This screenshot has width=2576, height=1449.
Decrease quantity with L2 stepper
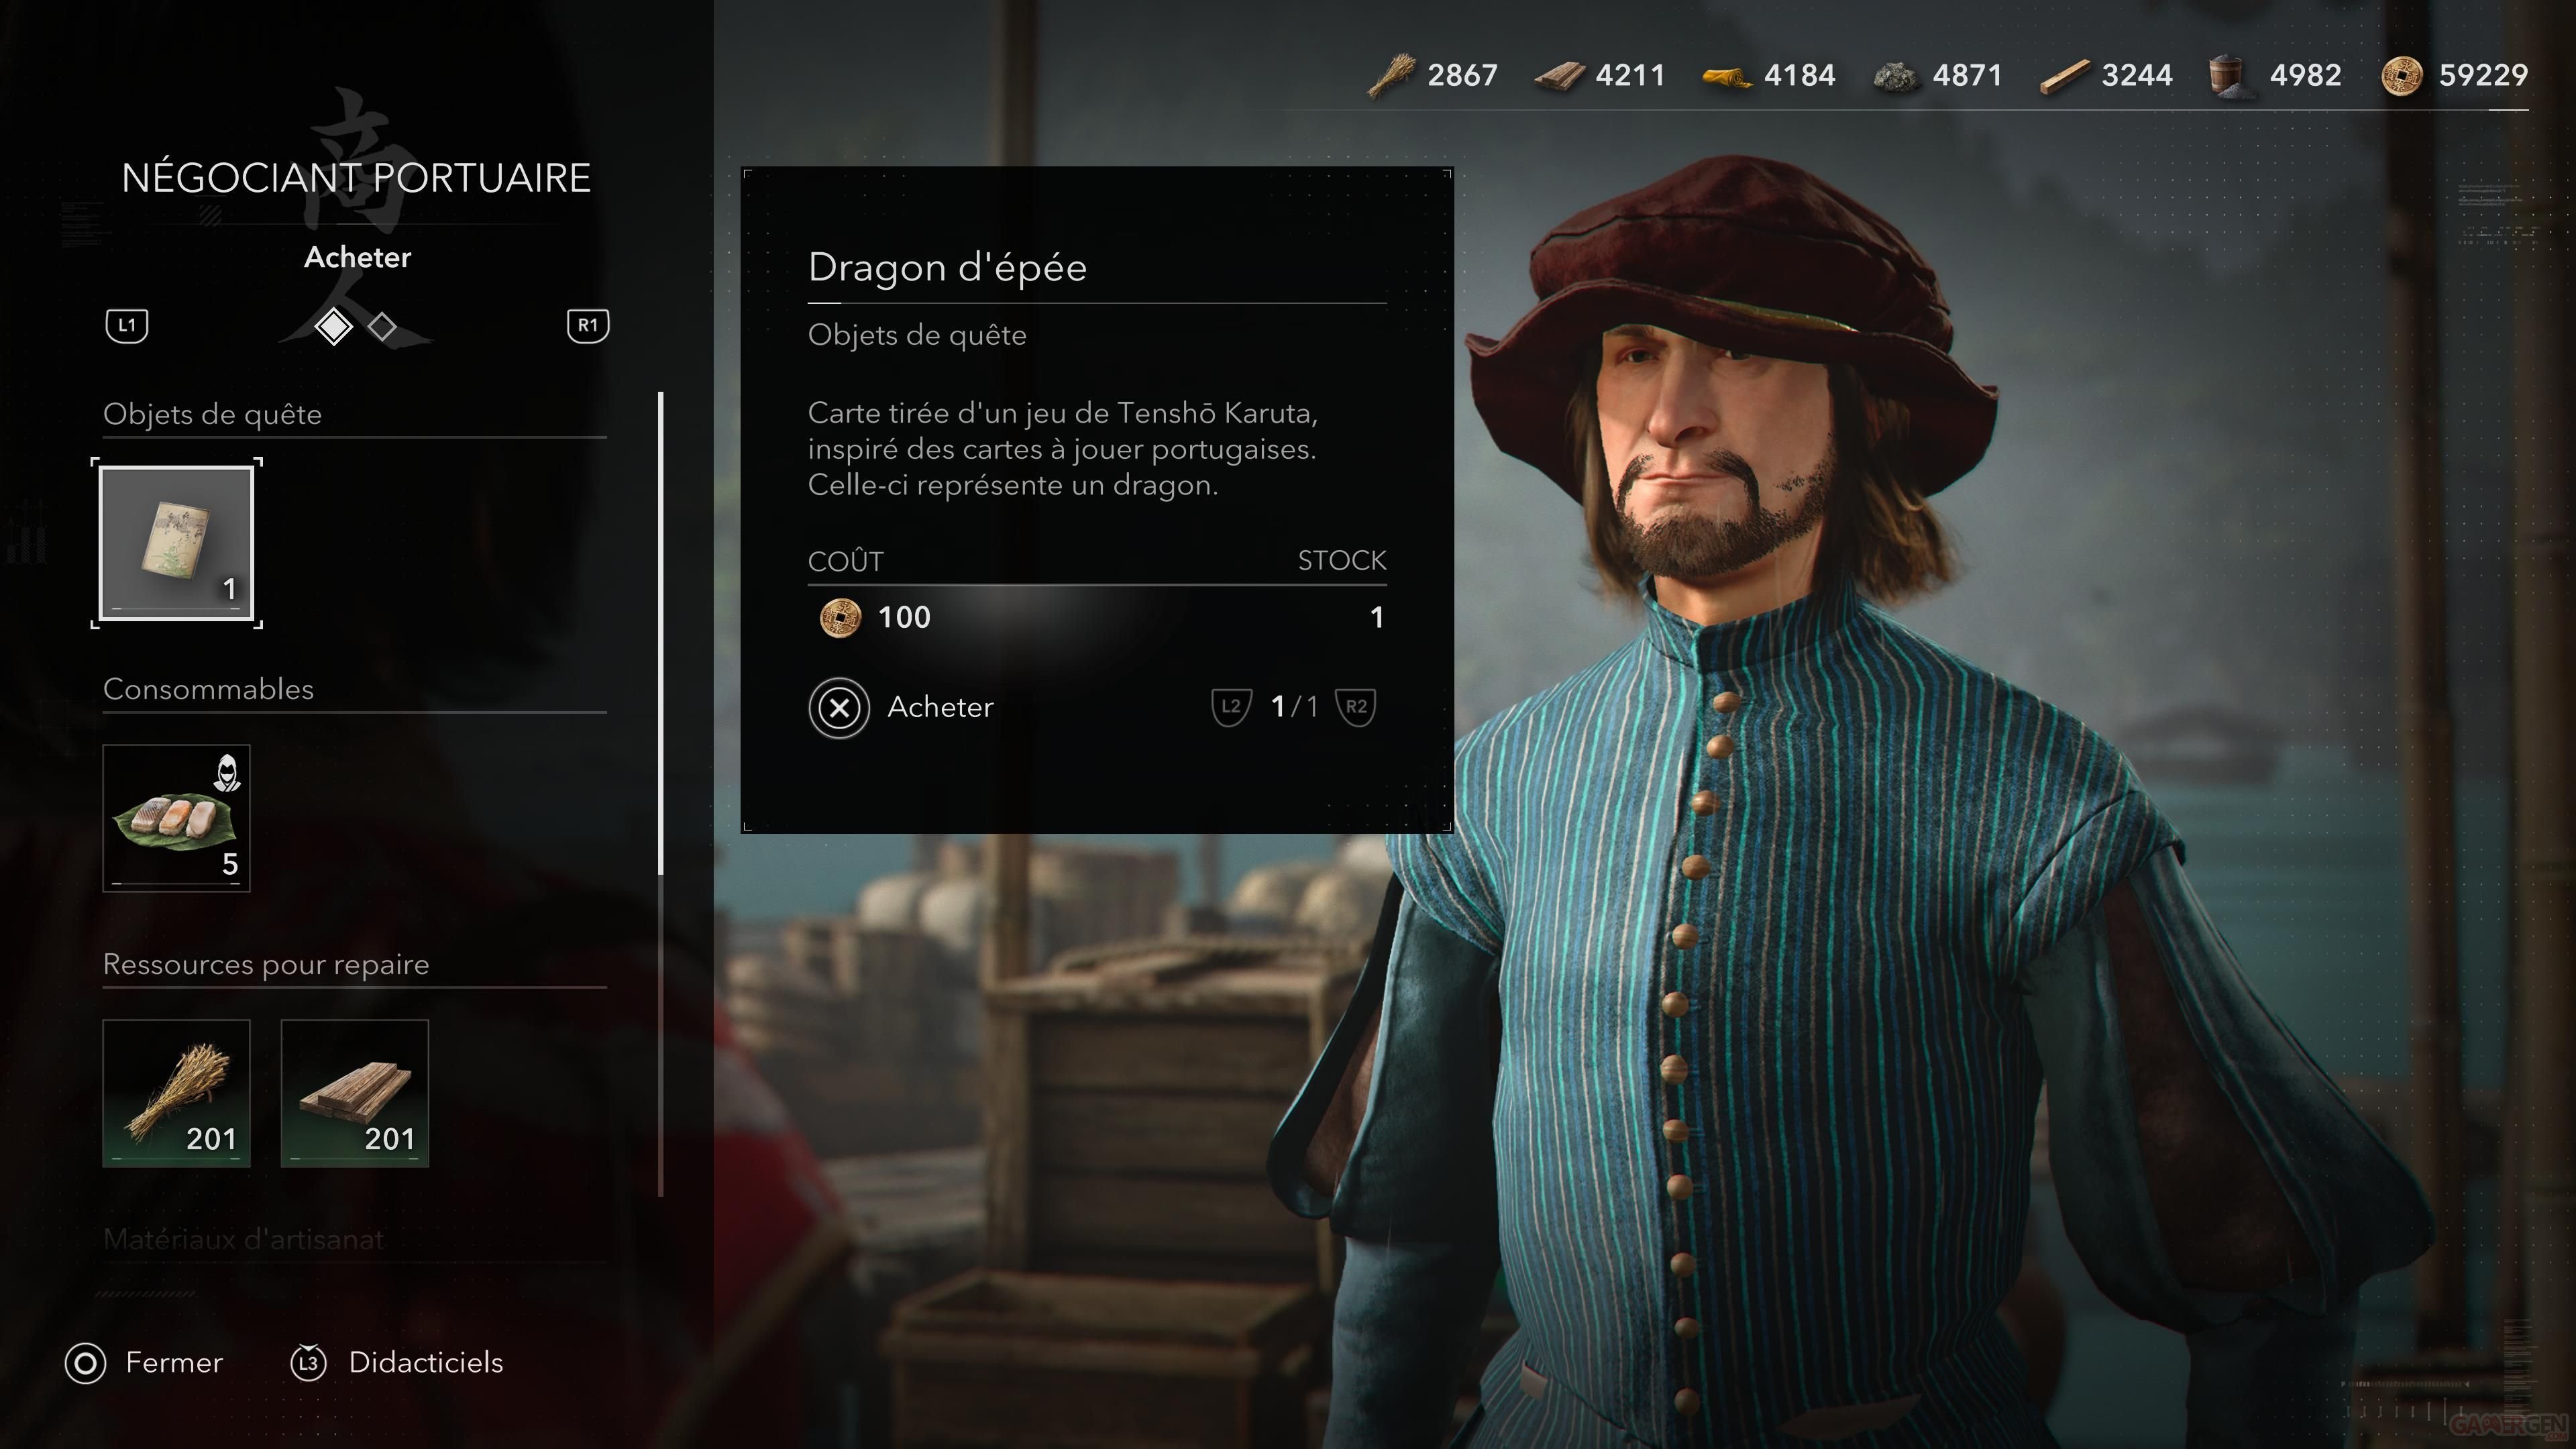(x=1231, y=707)
